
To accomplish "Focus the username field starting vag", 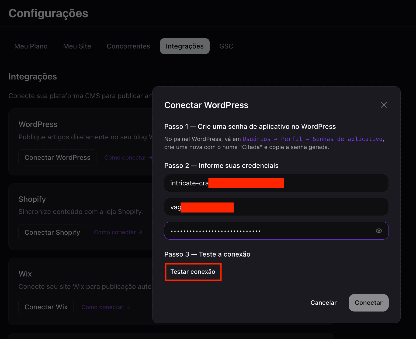I will [x=276, y=207].
